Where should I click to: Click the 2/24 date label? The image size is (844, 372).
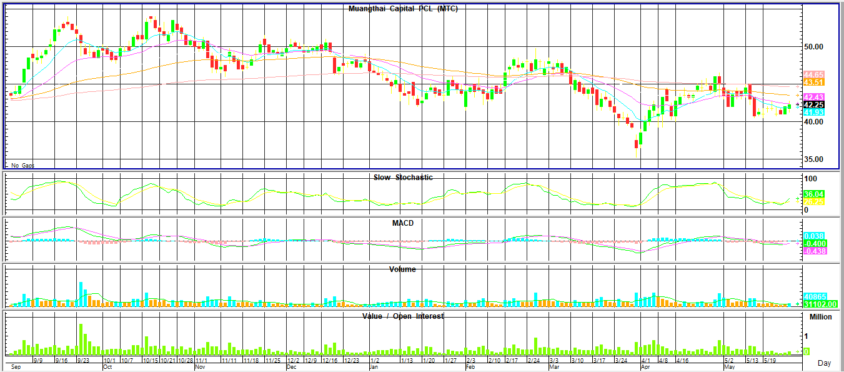pos(534,361)
